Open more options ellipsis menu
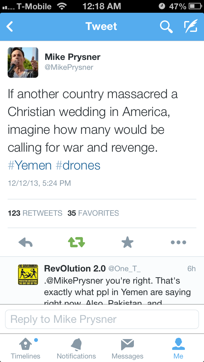Screen dimensions: 204x362 pos(178,243)
